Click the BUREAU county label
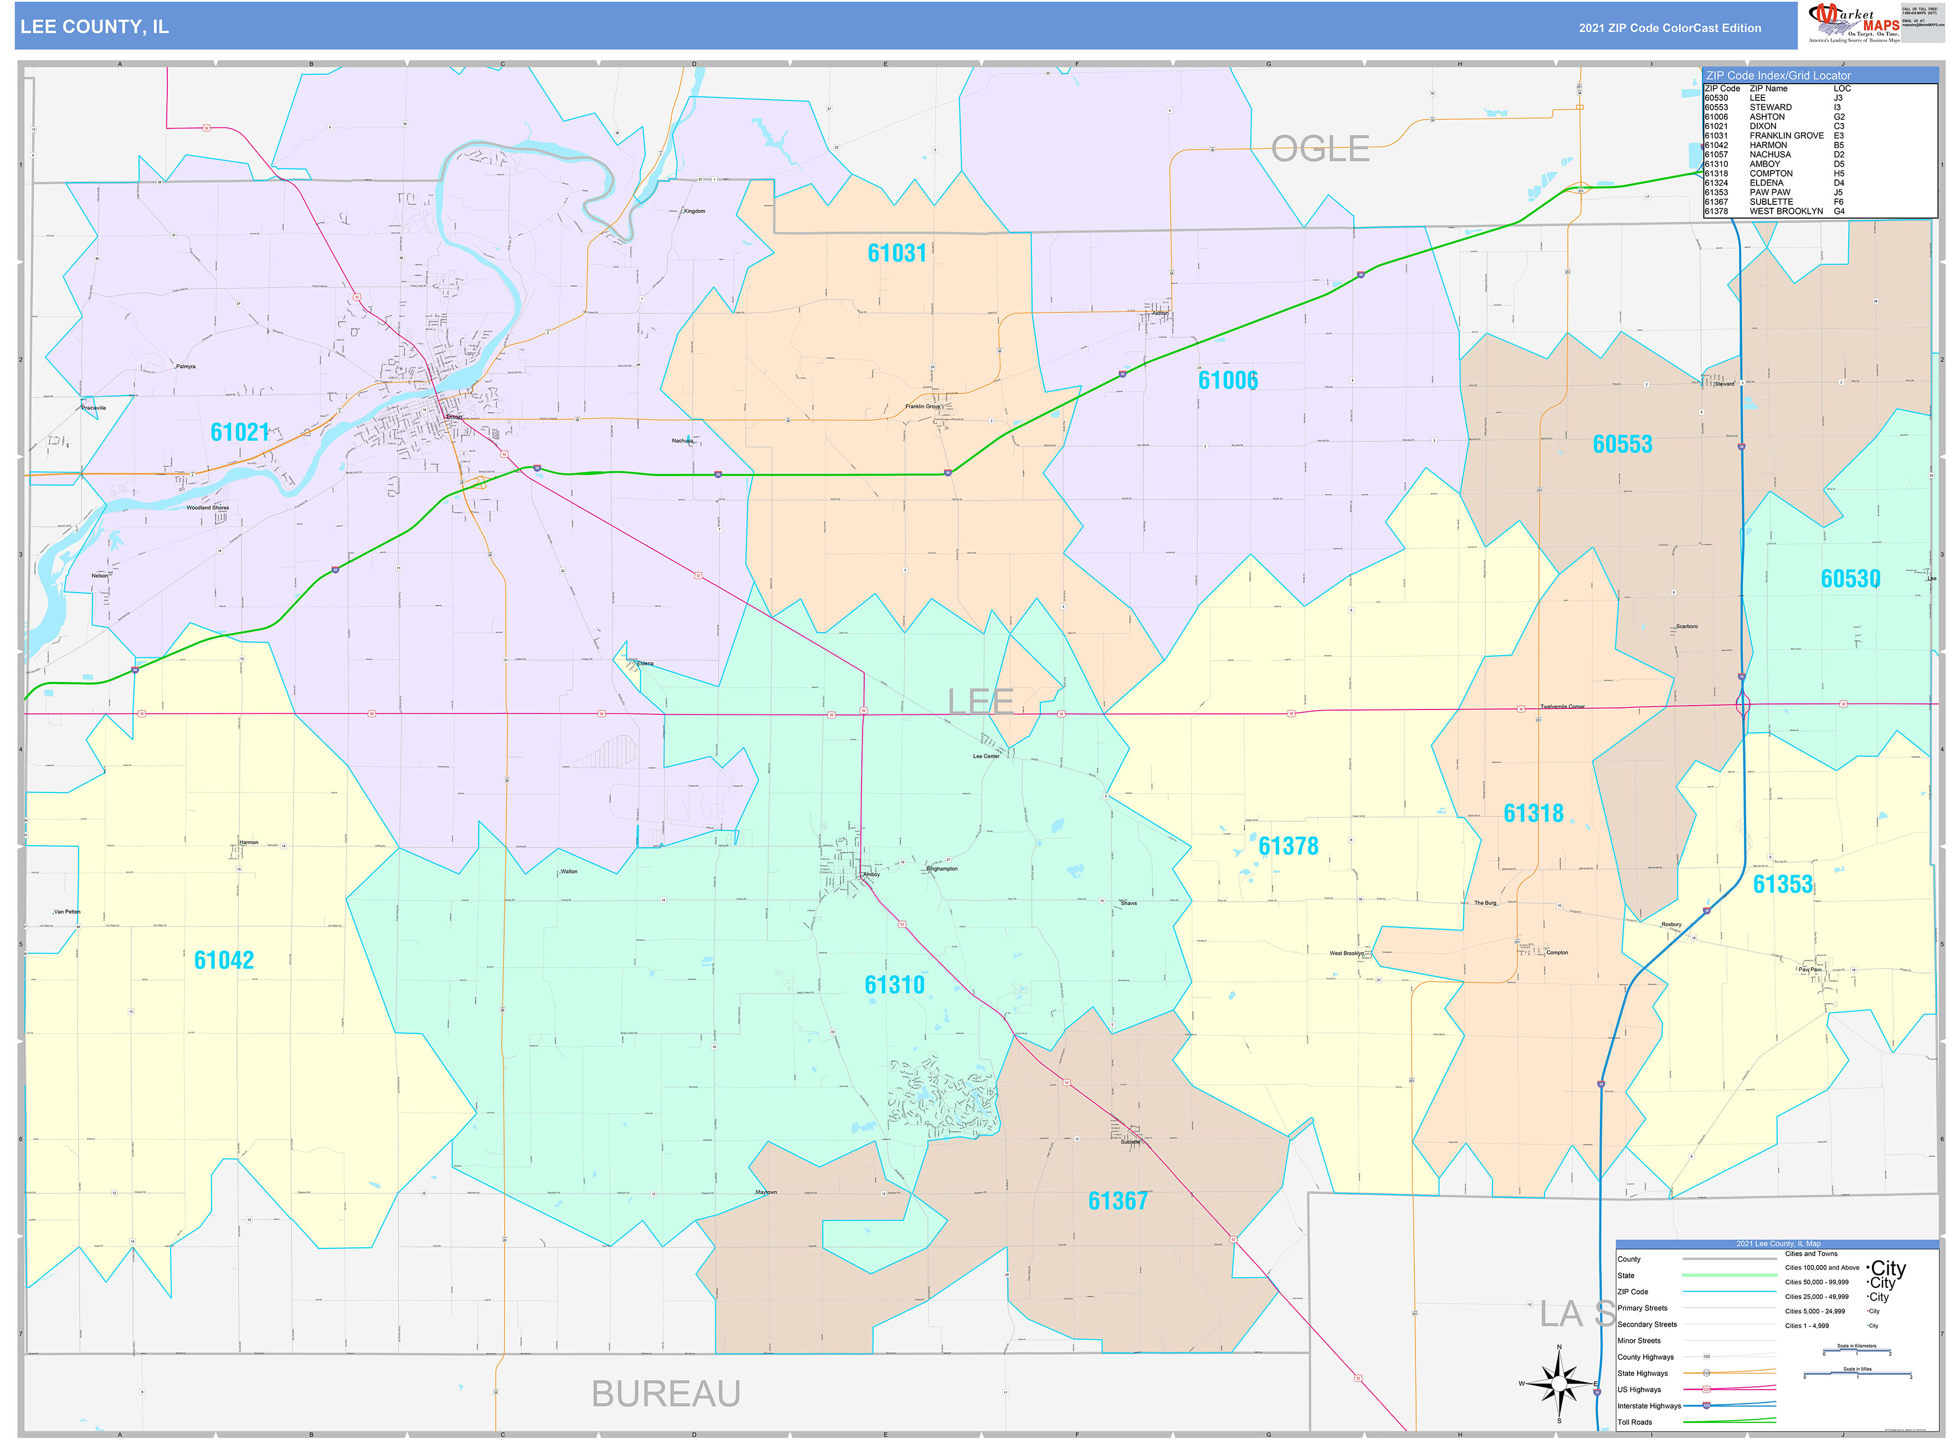Viewport: 1955px width, 1440px height. click(x=666, y=1394)
